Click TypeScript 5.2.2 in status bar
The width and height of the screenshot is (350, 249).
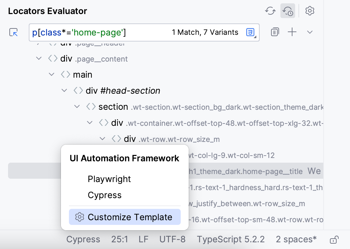pyautogui.click(x=231, y=240)
